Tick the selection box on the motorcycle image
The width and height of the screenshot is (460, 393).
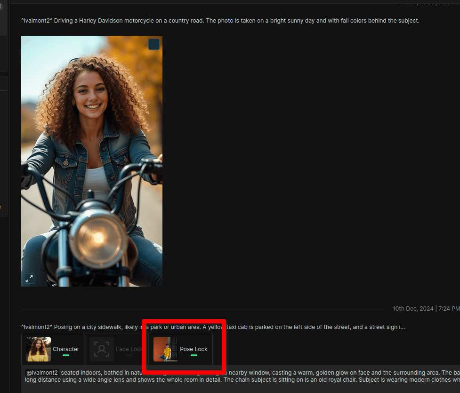click(x=153, y=44)
